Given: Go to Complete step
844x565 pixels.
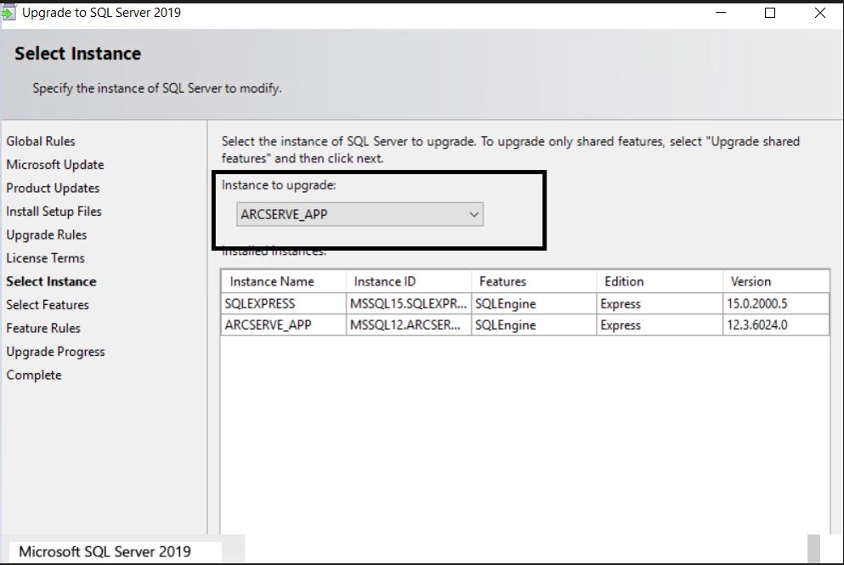Looking at the screenshot, I should pos(34,375).
